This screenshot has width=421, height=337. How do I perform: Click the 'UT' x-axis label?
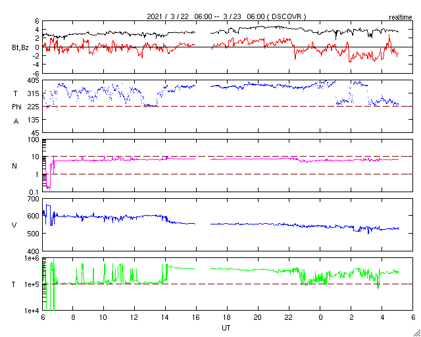[x=226, y=328]
